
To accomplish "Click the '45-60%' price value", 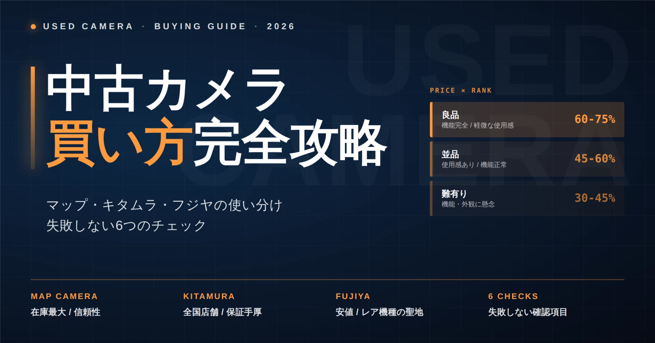I will (595, 158).
